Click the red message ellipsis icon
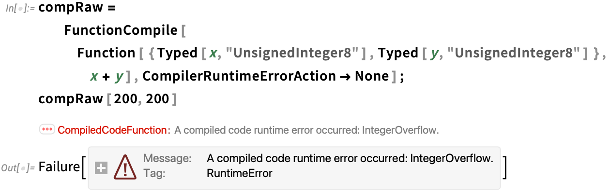This screenshot has height=193, width=610. pos(47,130)
